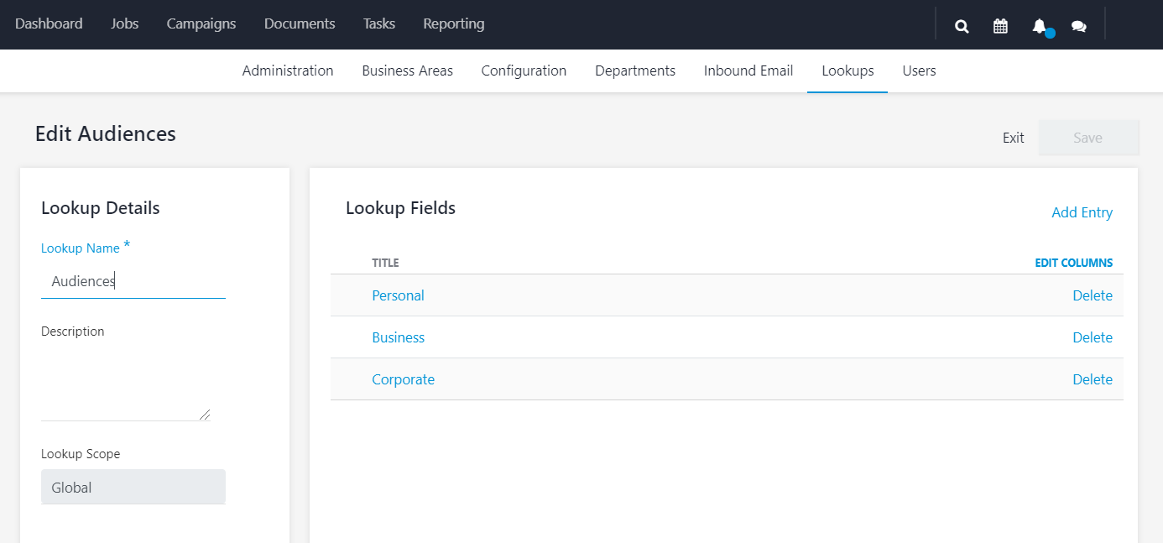Delete the Business entry

click(1093, 337)
